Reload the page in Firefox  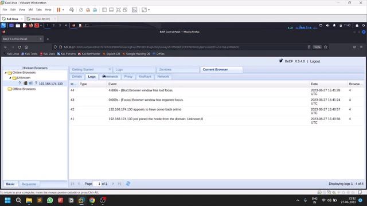(x=19, y=47)
